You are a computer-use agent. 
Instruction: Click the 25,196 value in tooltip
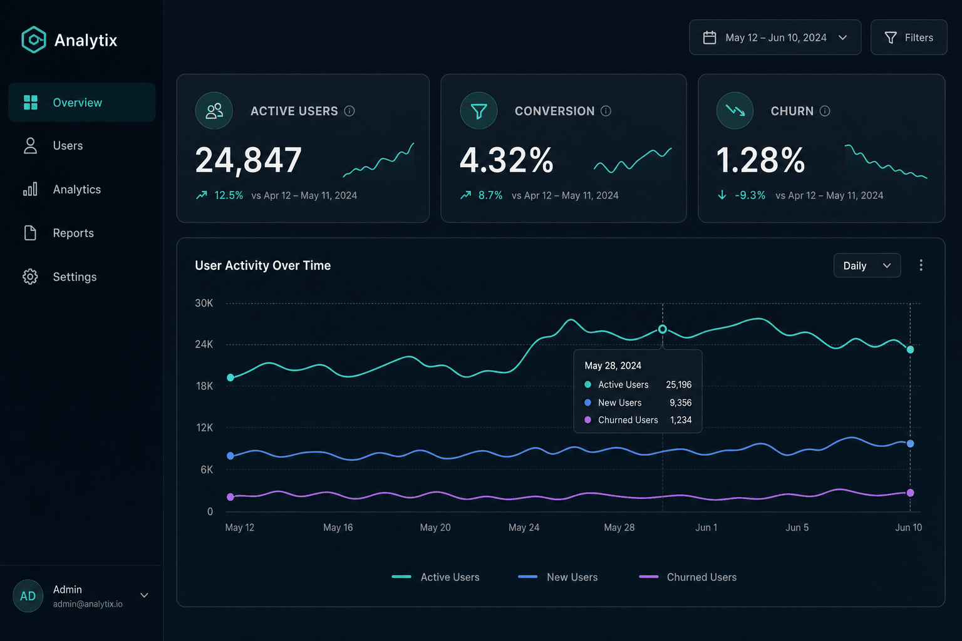pos(679,384)
